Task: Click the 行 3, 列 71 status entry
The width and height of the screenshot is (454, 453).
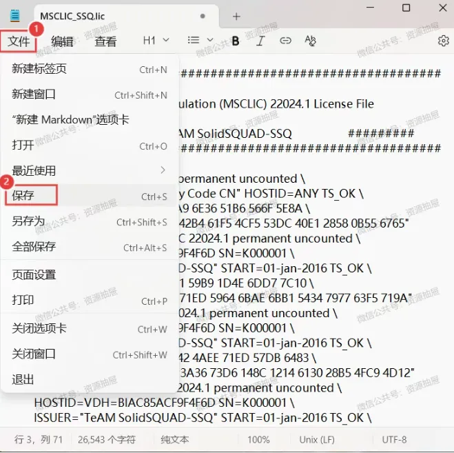Action: pos(39,440)
